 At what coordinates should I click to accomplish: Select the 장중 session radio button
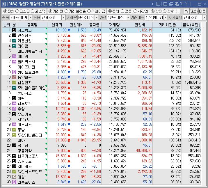[122, 11]
